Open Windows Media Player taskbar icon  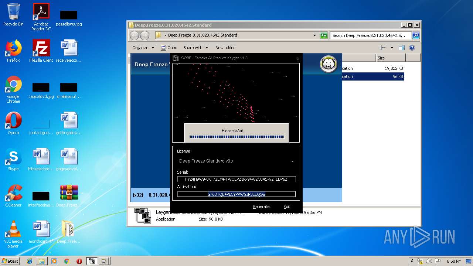[x=54, y=261]
